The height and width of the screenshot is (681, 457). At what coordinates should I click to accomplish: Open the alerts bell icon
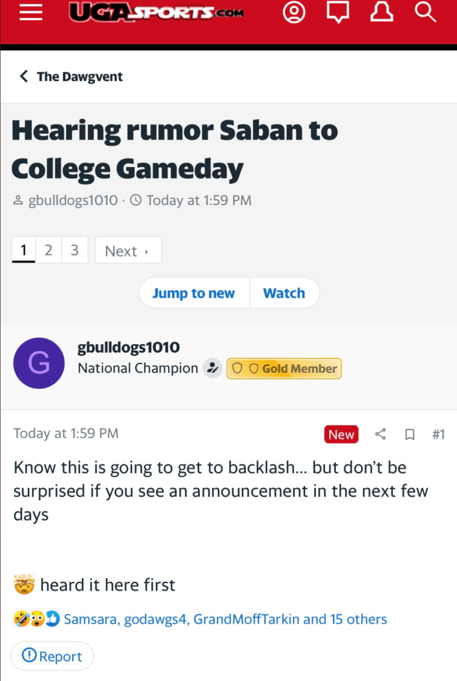click(382, 13)
